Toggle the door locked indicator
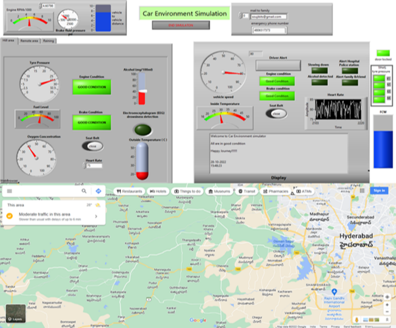396x328 pixels. pos(383,53)
